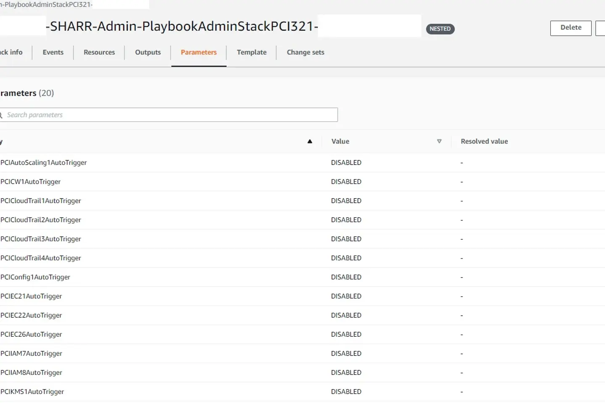
Task: Click the DISABLED value for PCIEC22AutoTrigger
Action: (x=346, y=316)
